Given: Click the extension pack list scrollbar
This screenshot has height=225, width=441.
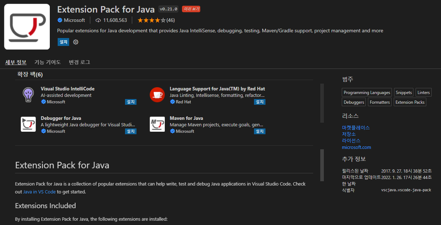Looking at the screenshot, I should pyautogui.click(x=322, y=103).
